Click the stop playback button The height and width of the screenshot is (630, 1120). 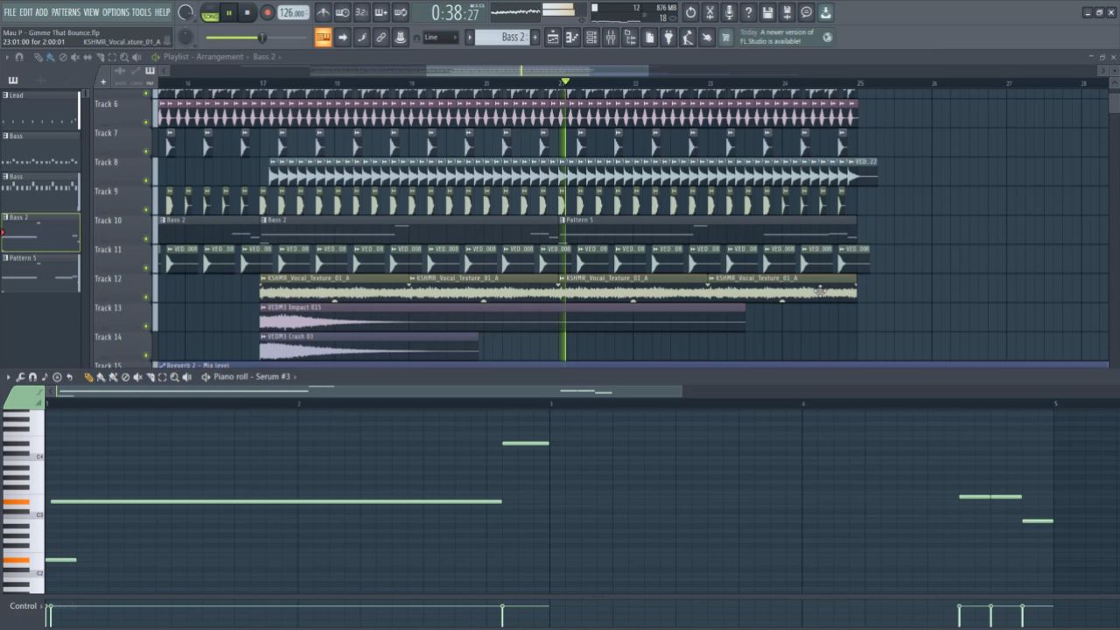248,13
